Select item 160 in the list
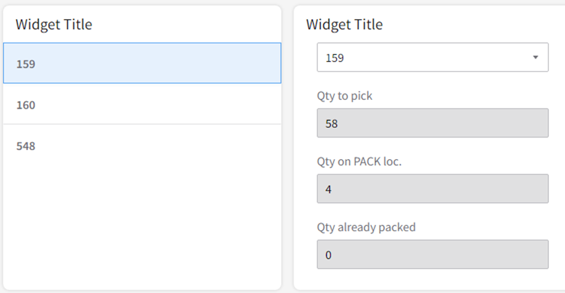Screen dimensions: 565x293 [x=142, y=105]
